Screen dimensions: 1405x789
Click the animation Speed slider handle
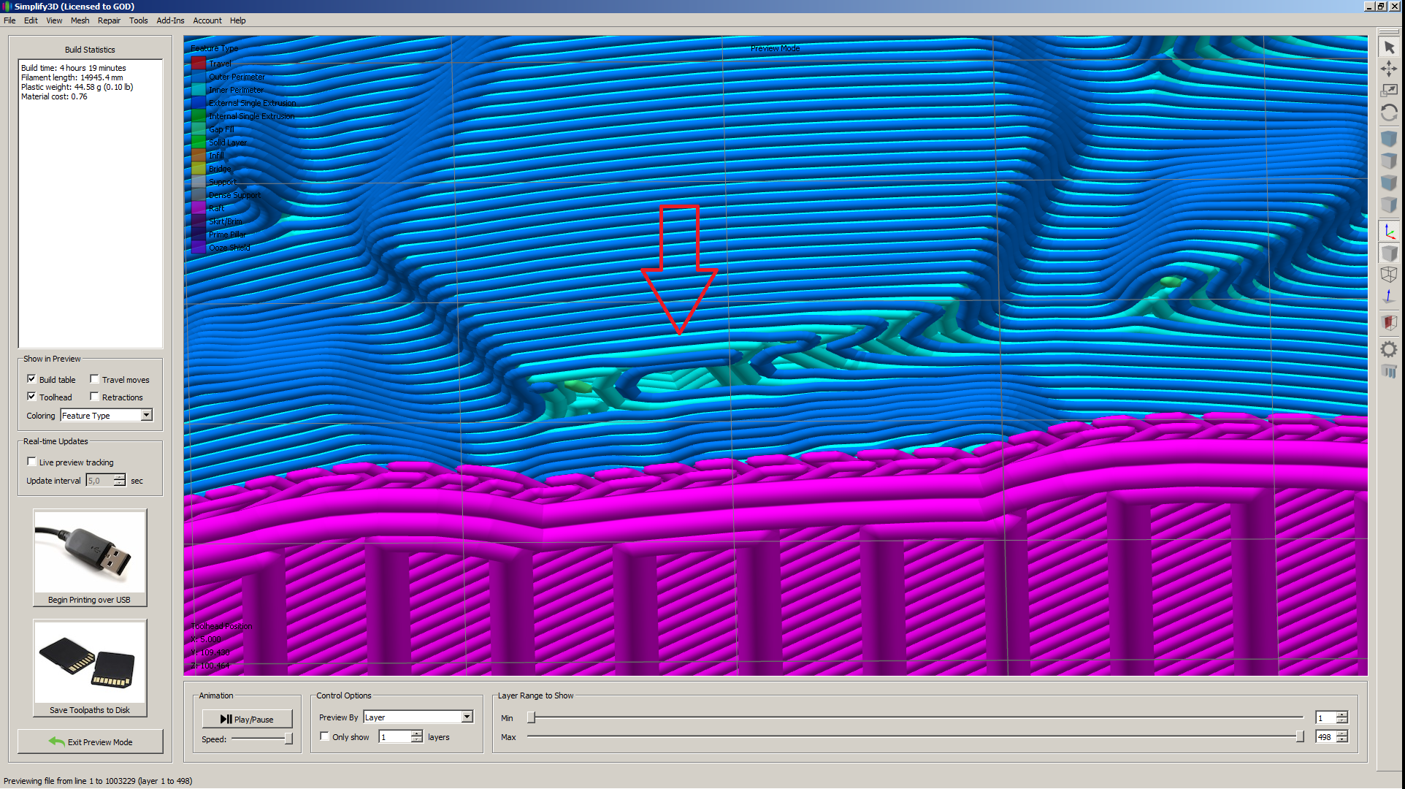click(288, 739)
